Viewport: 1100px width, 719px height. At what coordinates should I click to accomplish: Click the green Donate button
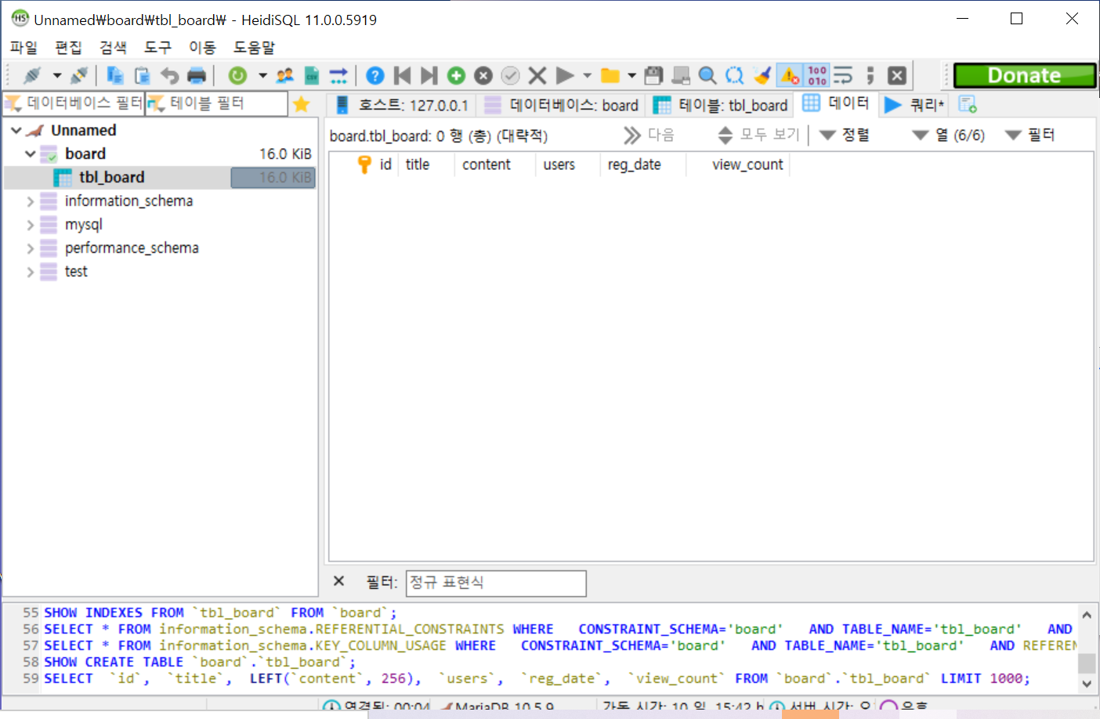coord(1025,76)
